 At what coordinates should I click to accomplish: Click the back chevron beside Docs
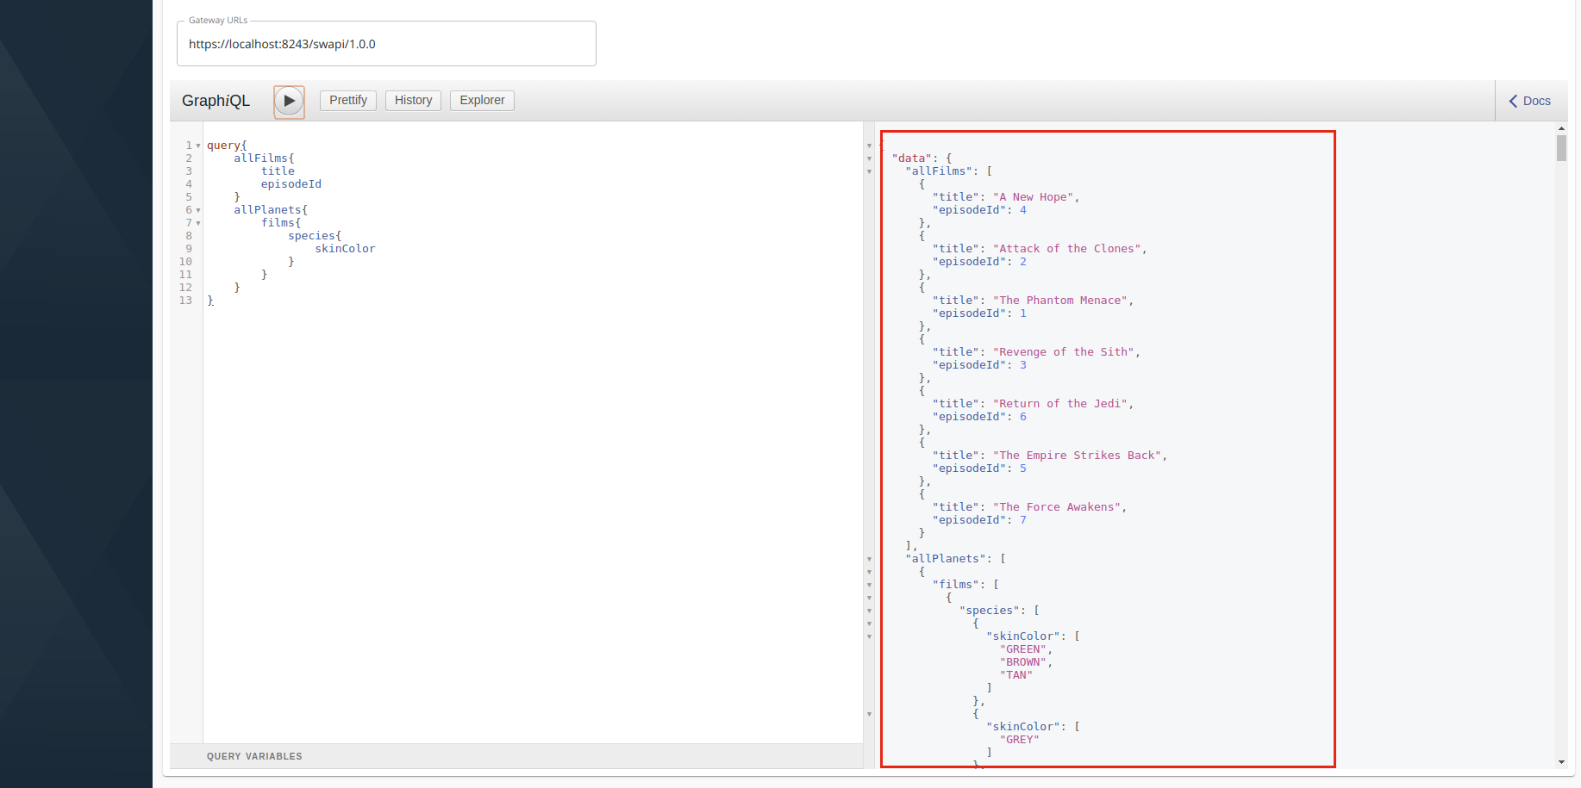pyautogui.click(x=1514, y=101)
